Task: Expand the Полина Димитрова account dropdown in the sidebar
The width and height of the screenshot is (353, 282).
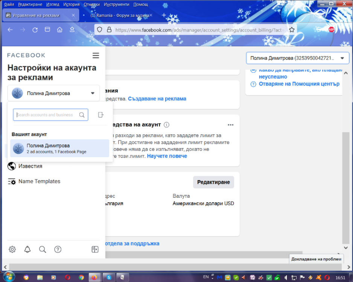Action: (x=53, y=93)
